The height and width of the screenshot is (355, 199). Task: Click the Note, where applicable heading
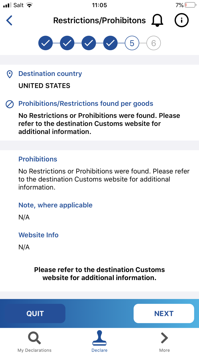click(55, 205)
